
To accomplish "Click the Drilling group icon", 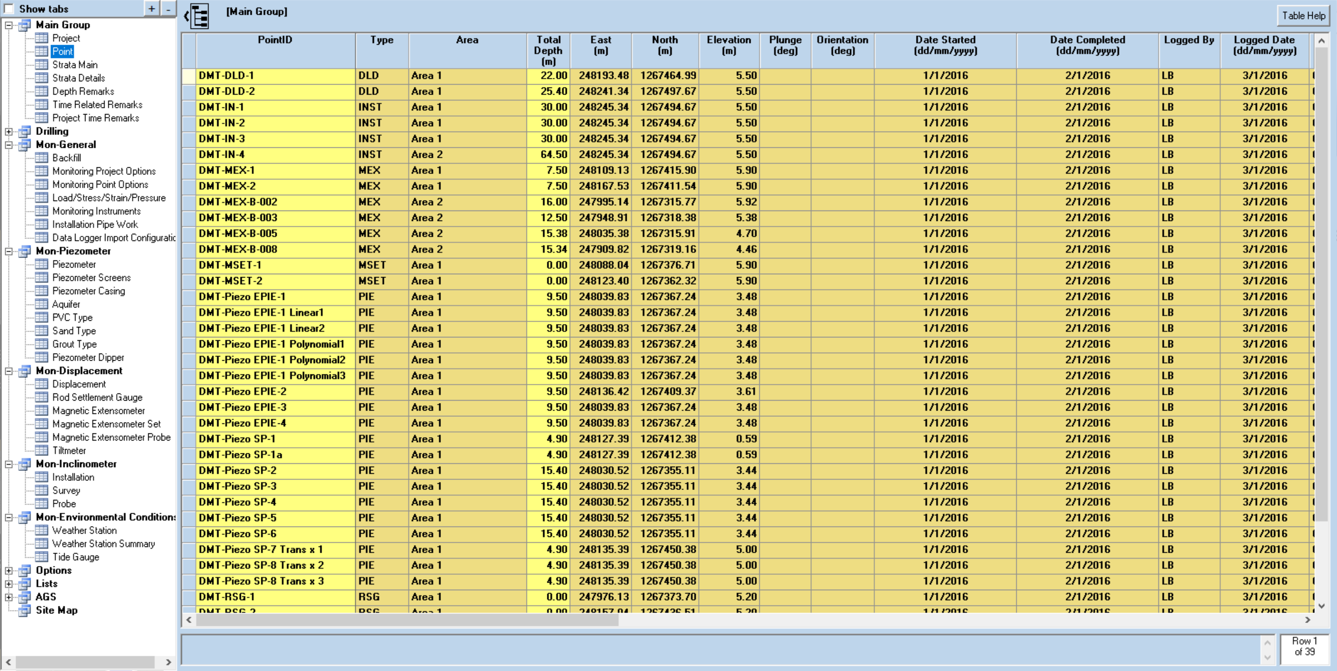I will 24,131.
